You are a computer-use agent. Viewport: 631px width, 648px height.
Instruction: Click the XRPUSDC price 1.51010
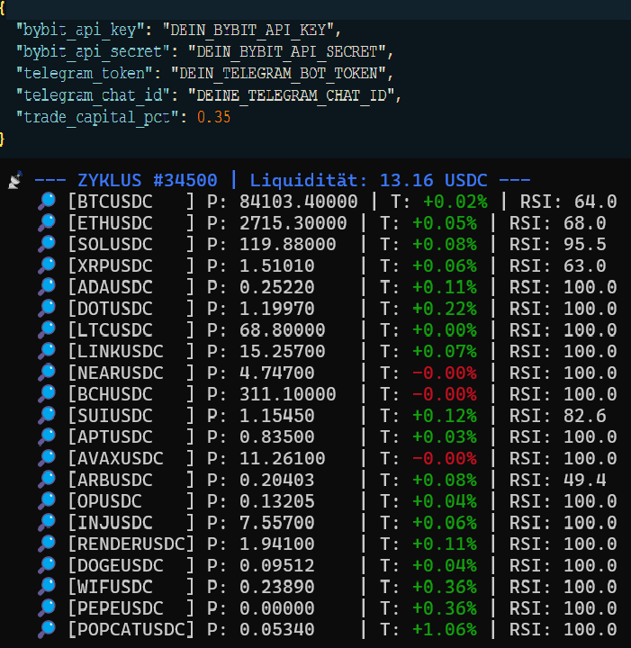click(x=277, y=265)
